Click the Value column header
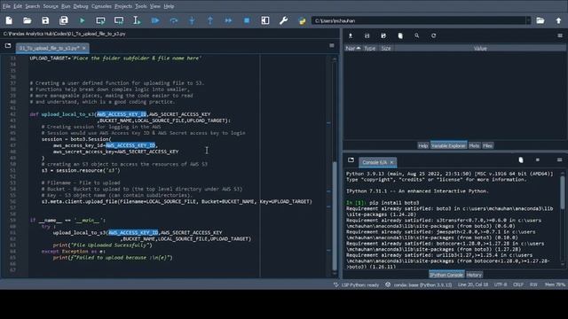The image size is (568, 319). pyautogui.click(x=480, y=48)
